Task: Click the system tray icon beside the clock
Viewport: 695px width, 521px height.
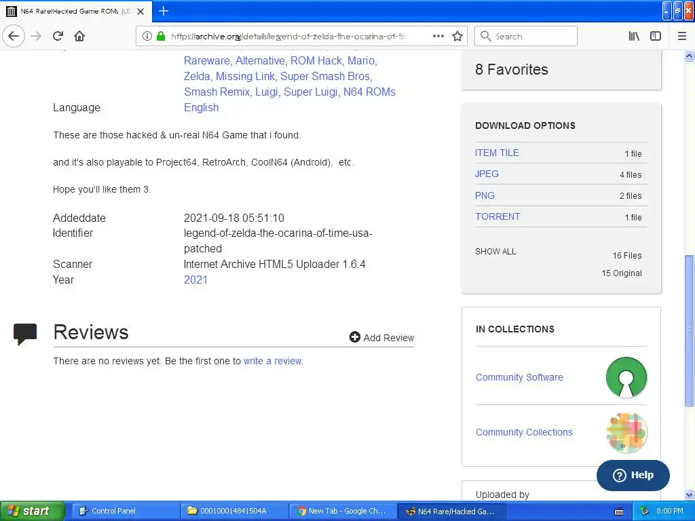Action: (x=645, y=511)
